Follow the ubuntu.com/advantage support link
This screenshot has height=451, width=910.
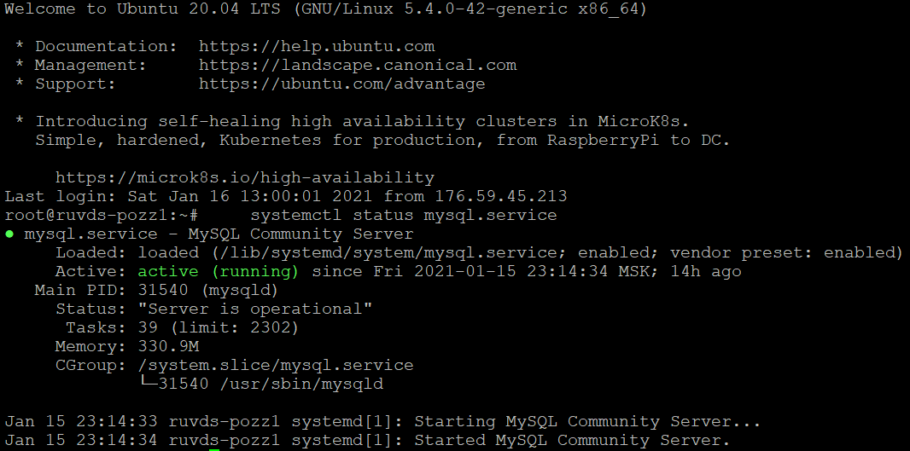[342, 84]
